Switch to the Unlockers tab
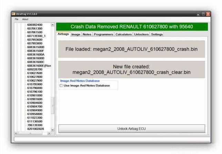Screen dimensions: 222x154 (141, 34)
